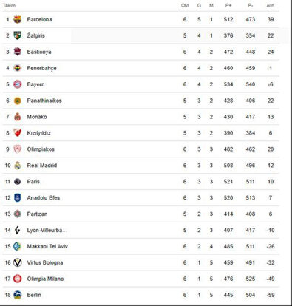Image resolution: width=292 pixels, height=306 pixels.
Task: Click the P+ column header
Action: [x=228, y=5]
